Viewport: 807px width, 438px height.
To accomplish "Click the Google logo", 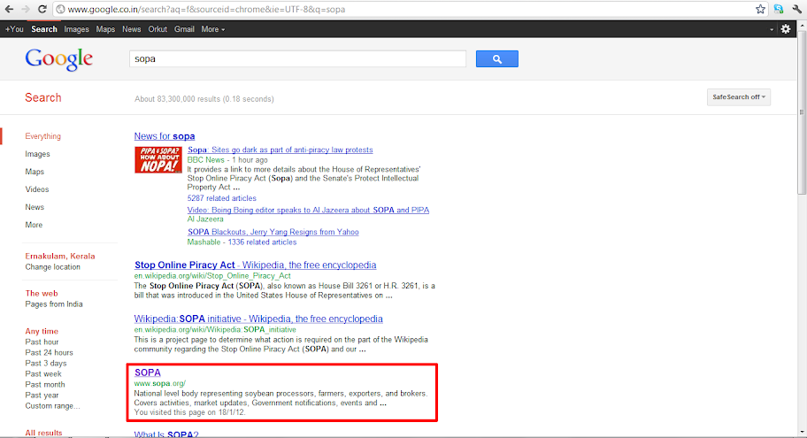I will click(58, 59).
